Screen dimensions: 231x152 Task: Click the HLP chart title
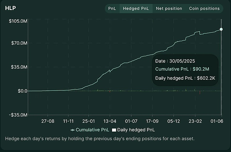tap(10, 8)
